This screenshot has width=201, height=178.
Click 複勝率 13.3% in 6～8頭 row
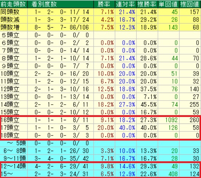(x=148, y=151)
